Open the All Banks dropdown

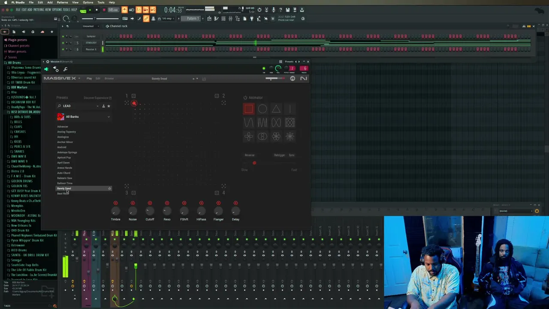(84, 117)
